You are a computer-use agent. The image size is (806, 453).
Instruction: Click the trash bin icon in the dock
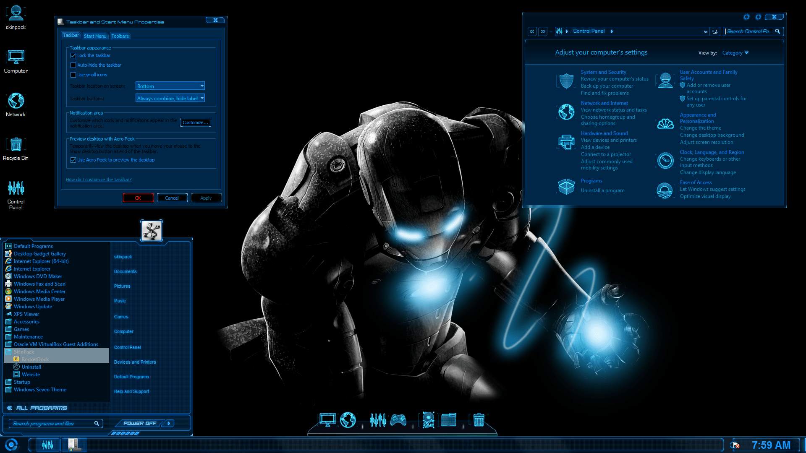pos(479,420)
